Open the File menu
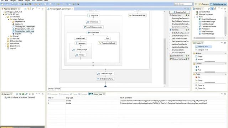 [2, 1]
